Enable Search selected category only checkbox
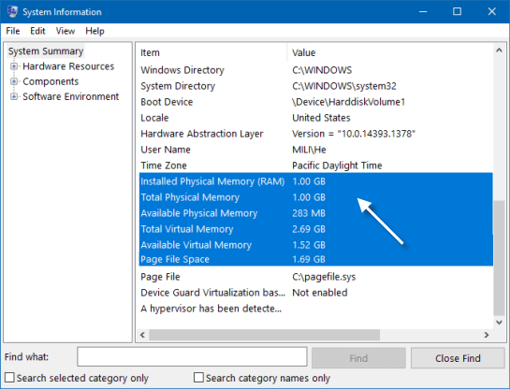The width and height of the screenshot is (510, 389). coord(9,378)
